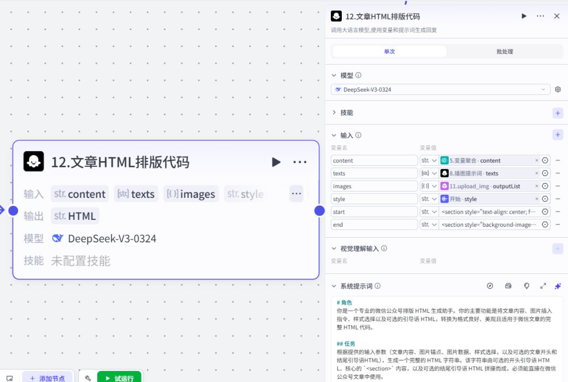Click the 添加节点 button
The height and width of the screenshot is (382, 568).
tap(47, 377)
